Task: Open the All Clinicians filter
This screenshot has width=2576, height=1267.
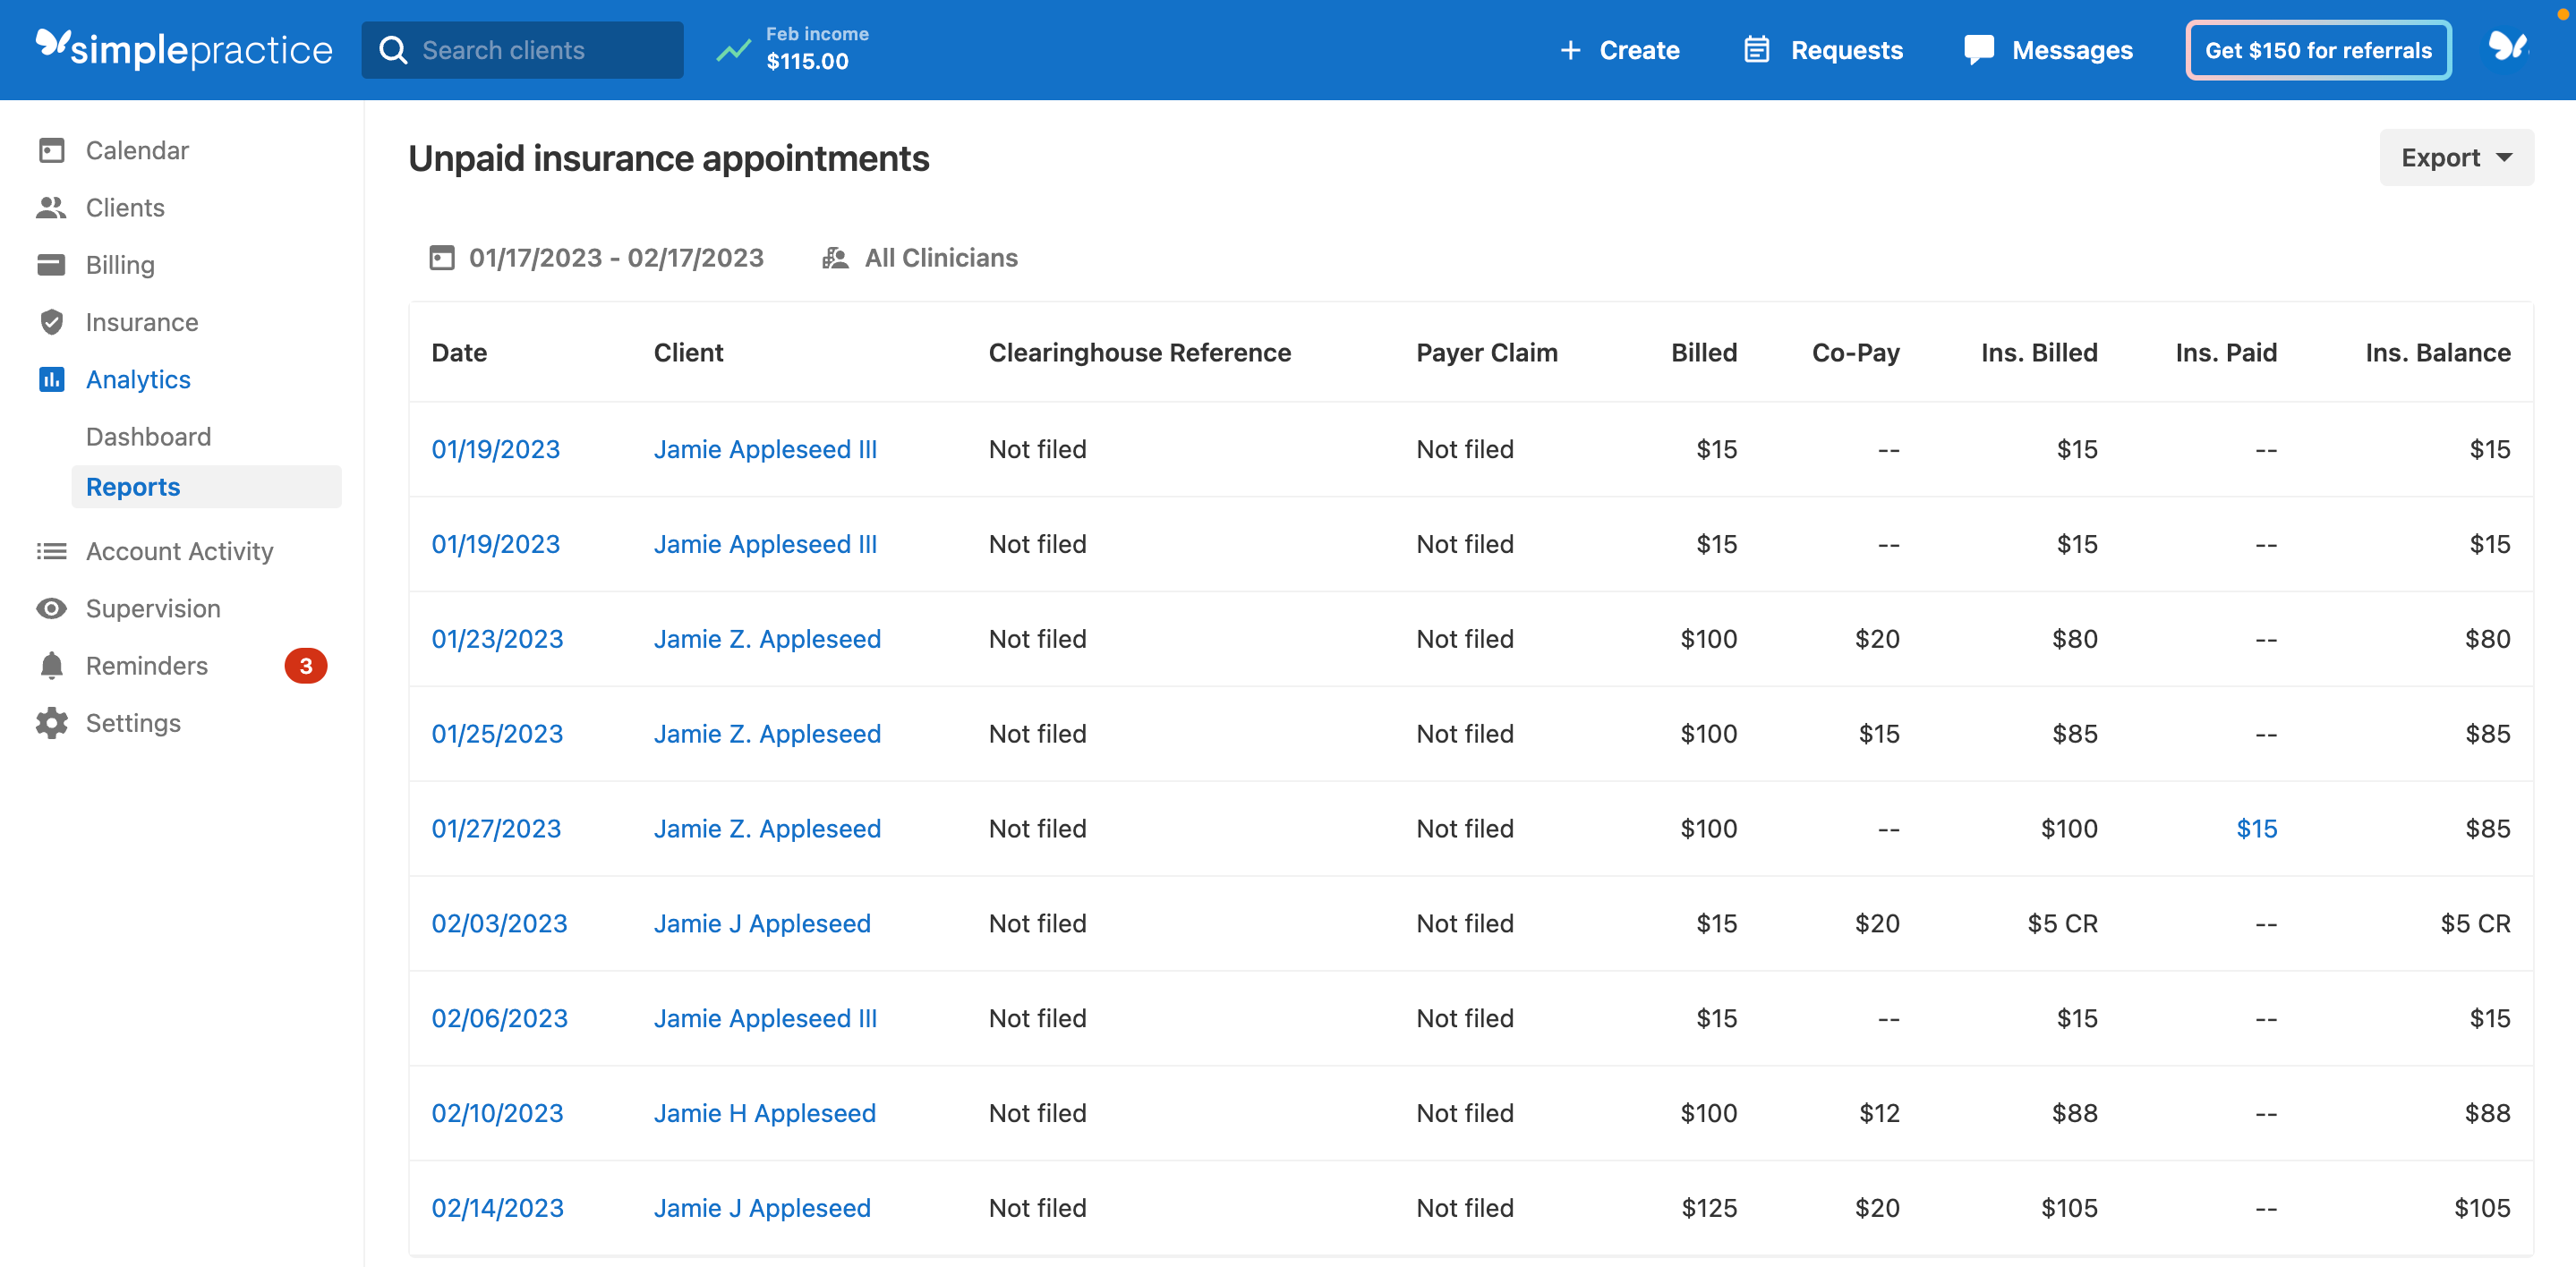Action: (940, 257)
